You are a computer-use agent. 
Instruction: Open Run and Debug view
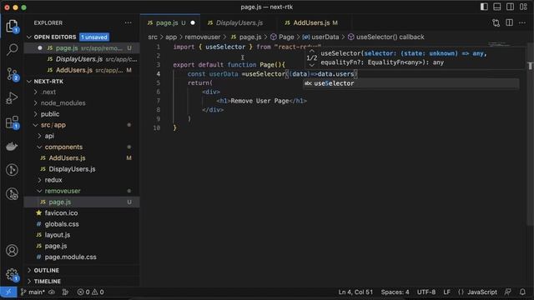click(x=12, y=98)
